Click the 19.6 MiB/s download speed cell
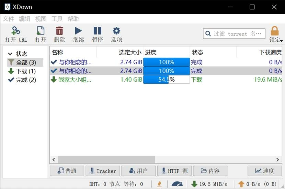This screenshot has height=189, width=285. [268, 80]
